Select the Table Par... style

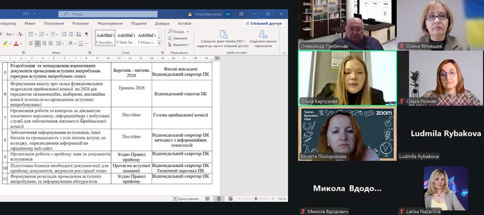[x=126, y=38]
